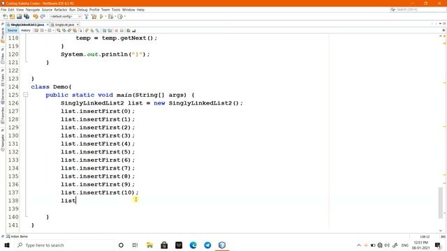This screenshot has height=251, width=447.
Task: Switch to SinglyLinkedList2.java tab
Action: coord(27,25)
